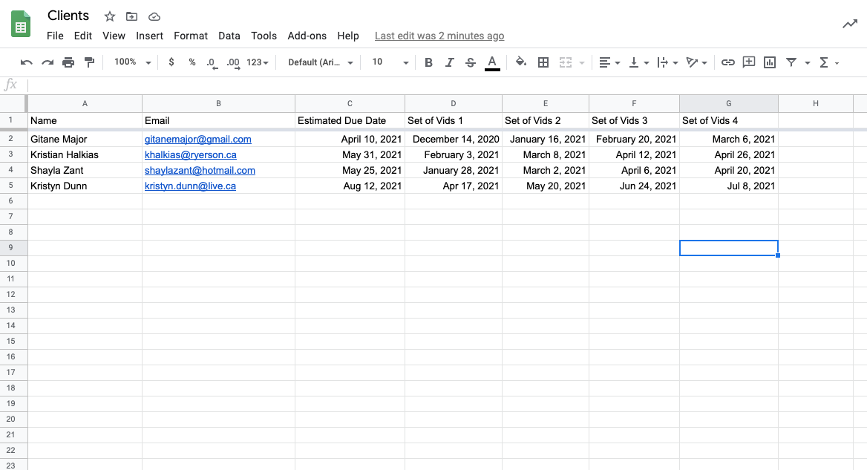The width and height of the screenshot is (867, 470).
Task: Select cell containing December 14, 2020
Action: [454, 140]
